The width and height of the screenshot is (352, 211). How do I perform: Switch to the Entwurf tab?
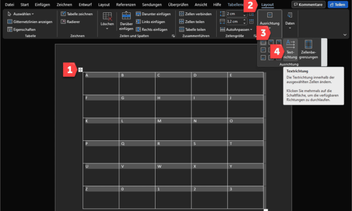pos(85,4)
